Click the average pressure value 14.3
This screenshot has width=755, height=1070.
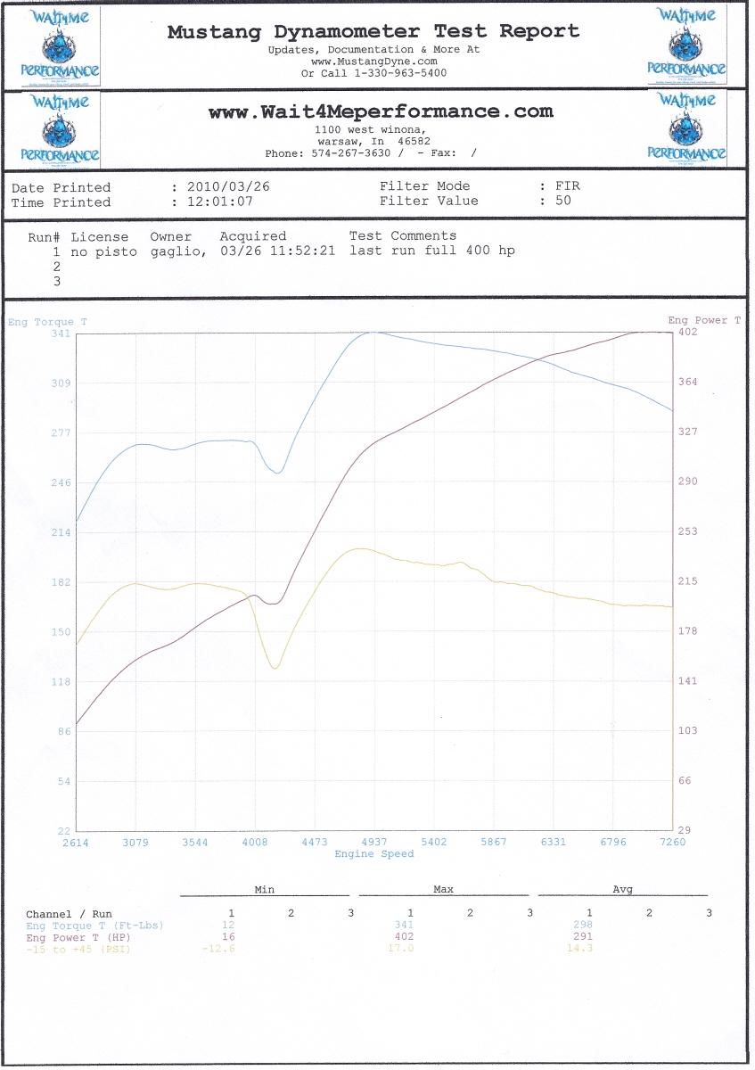tap(582, 948)
